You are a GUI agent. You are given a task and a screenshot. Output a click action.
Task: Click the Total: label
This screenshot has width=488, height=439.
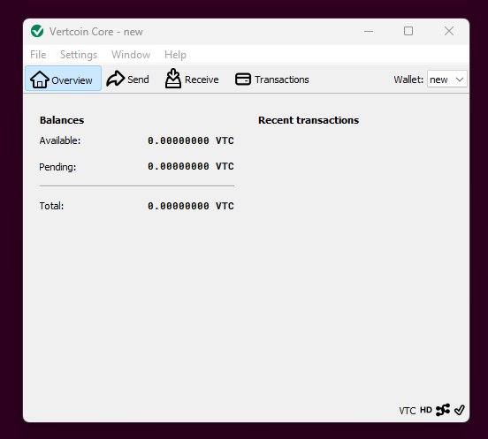pos(51,206)
